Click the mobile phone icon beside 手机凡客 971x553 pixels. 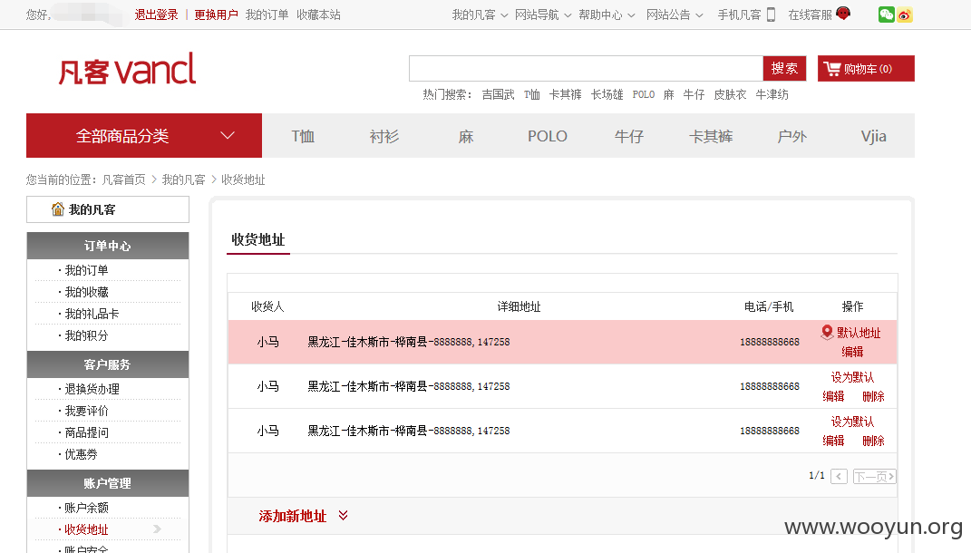coord(771,15)
